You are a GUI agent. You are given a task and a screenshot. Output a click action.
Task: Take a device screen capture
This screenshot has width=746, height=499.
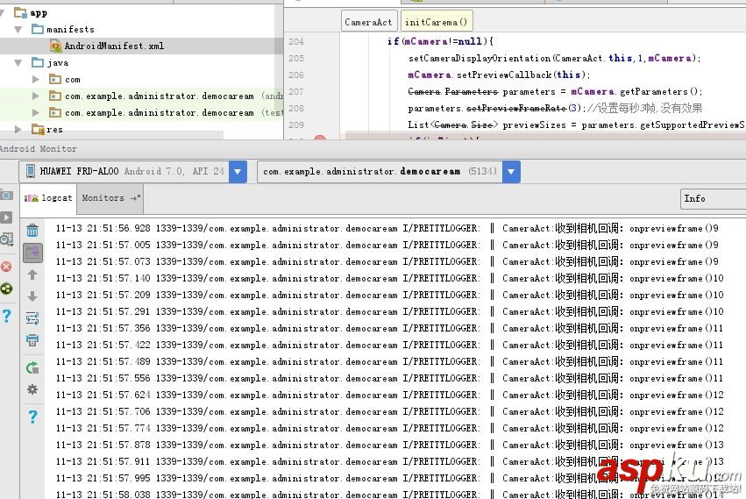[6, 195]
